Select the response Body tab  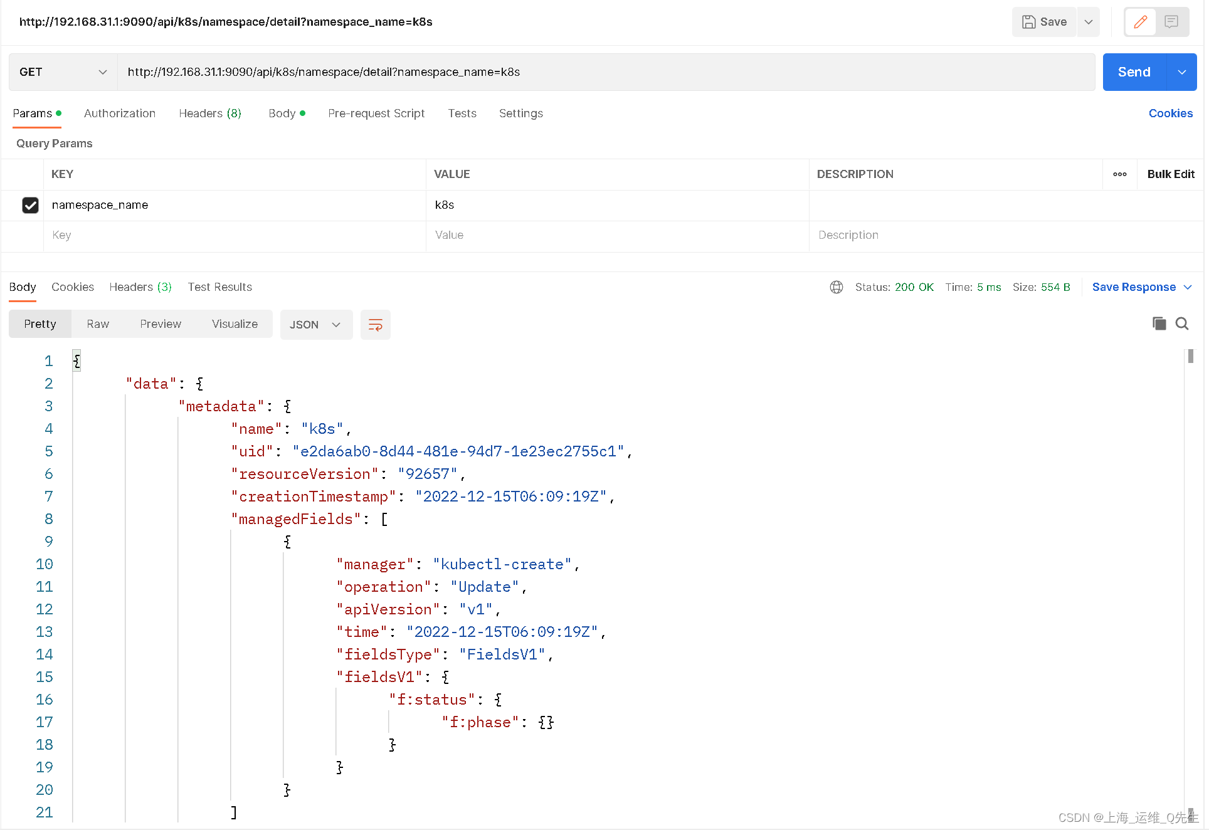pos(23,287)
